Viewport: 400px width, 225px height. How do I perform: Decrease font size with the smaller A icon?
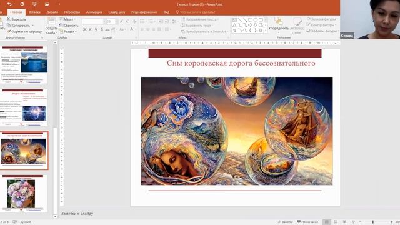[127, 22]
